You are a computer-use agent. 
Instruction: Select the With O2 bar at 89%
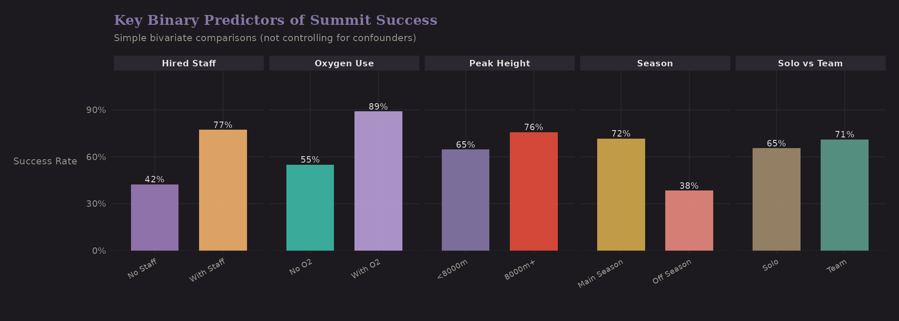(x=378, y=181)
